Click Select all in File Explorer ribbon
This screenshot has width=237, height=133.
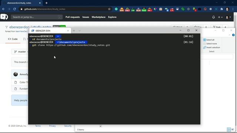click(209, 40)
